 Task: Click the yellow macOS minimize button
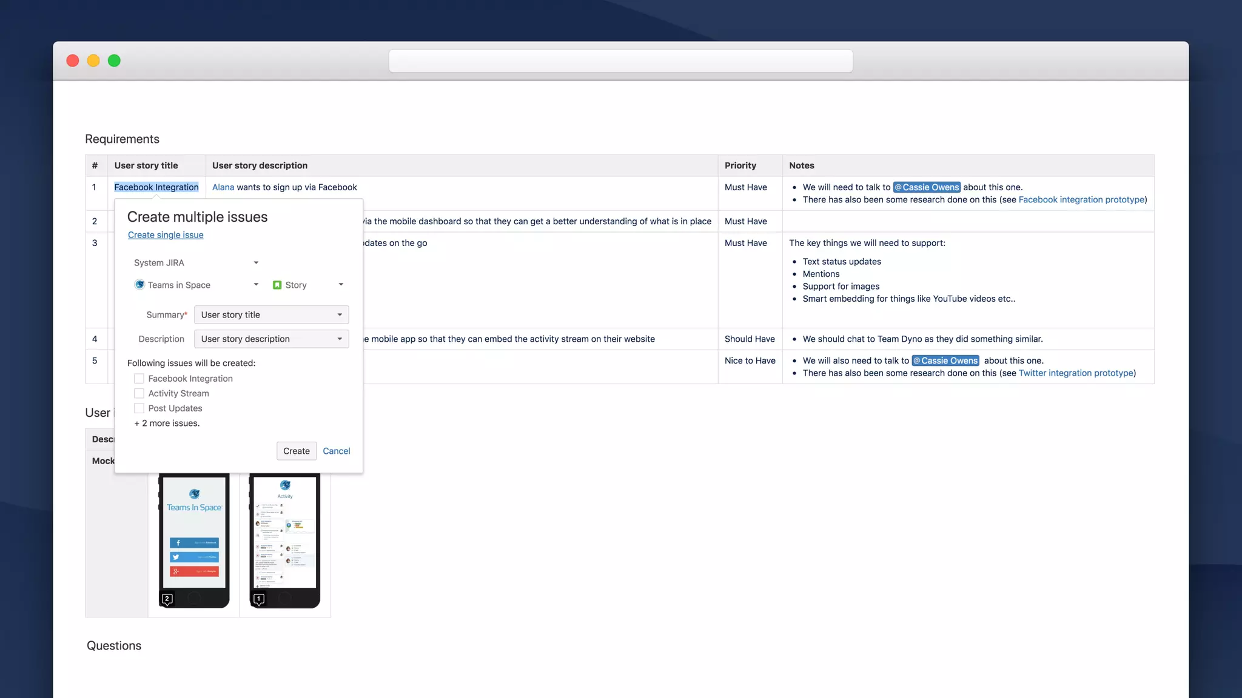[x=93, y=61]
